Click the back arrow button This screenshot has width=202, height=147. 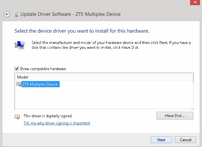[7, 14]
